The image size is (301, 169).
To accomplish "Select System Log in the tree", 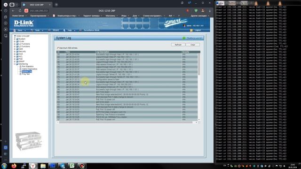I will [27, 71].
